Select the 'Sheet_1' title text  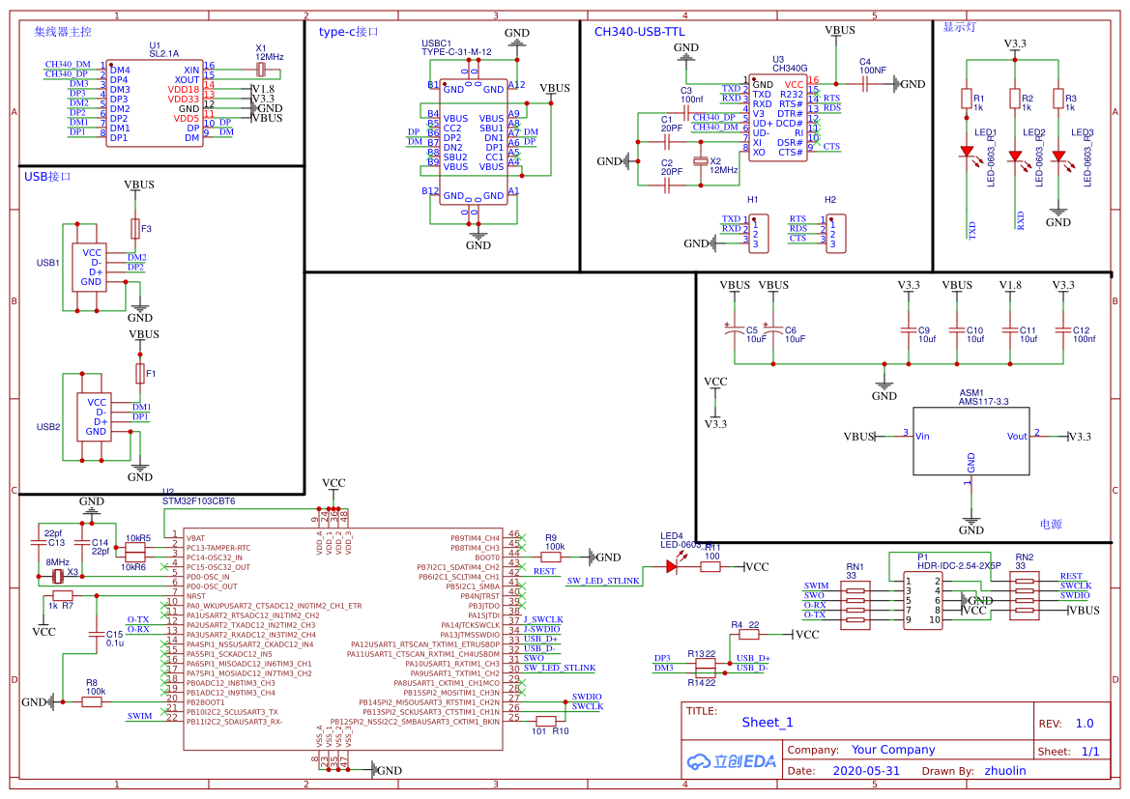point(768,723)
